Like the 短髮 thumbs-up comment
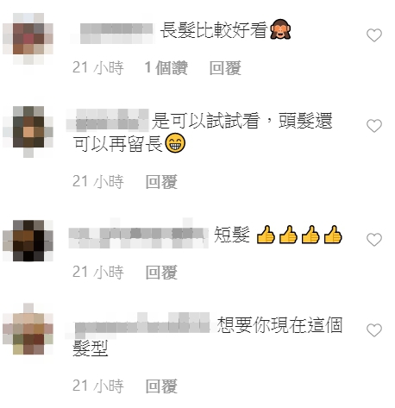This screenshot has height=408, width=395. point(374,240)
